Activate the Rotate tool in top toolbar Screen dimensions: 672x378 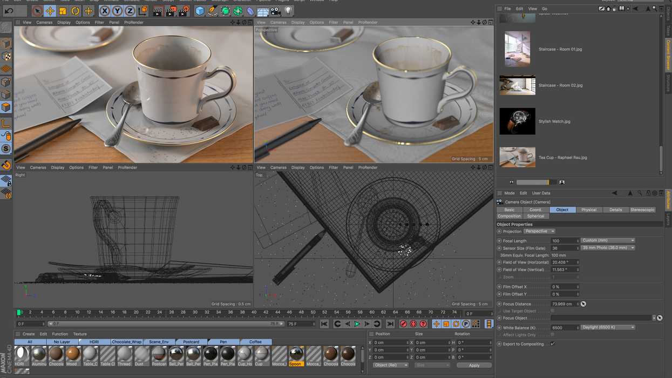point(76,10)
